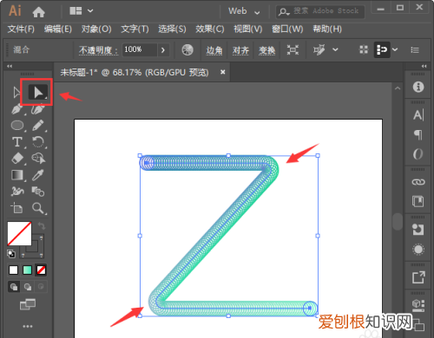Image resolution: width=434 pixels, height=338 pixels.
Task: Reset default fill and stroke
Action: click(x=11, y=254)
